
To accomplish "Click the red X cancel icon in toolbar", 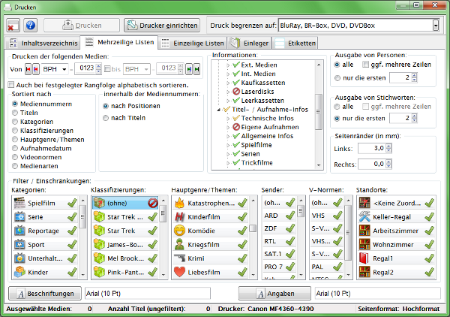I will [13, 26].
